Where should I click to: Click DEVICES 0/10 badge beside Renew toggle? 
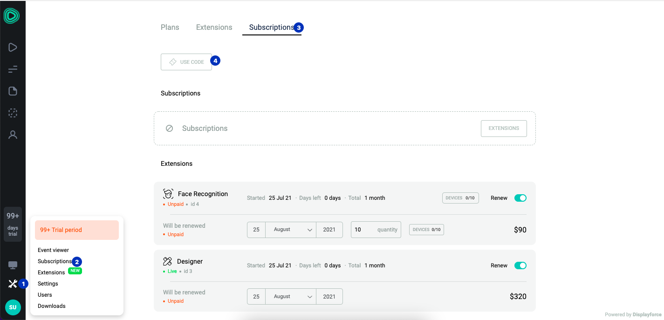460,198
